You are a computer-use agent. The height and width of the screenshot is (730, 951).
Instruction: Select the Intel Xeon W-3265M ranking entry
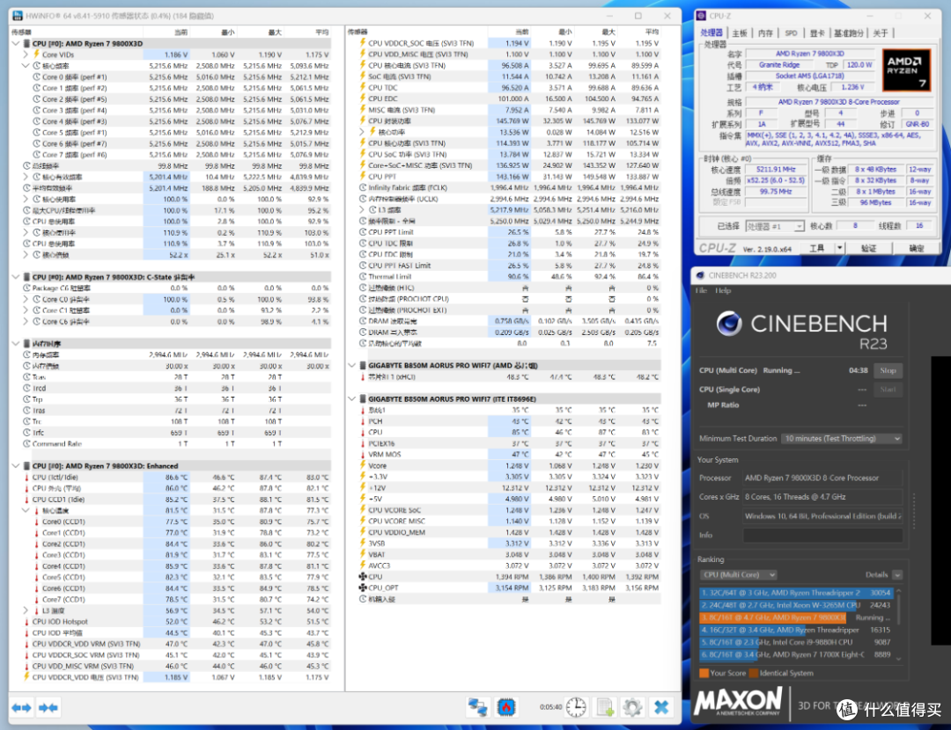click(796, 604)
